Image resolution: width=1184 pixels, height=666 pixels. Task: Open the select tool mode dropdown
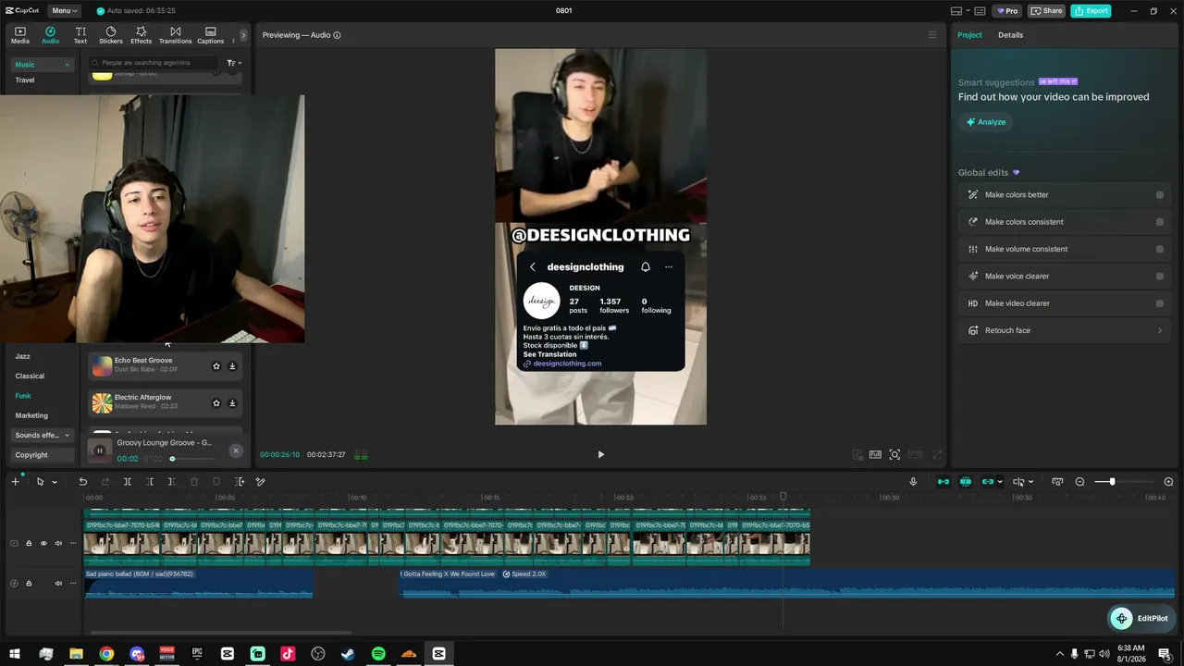[55, 482]
